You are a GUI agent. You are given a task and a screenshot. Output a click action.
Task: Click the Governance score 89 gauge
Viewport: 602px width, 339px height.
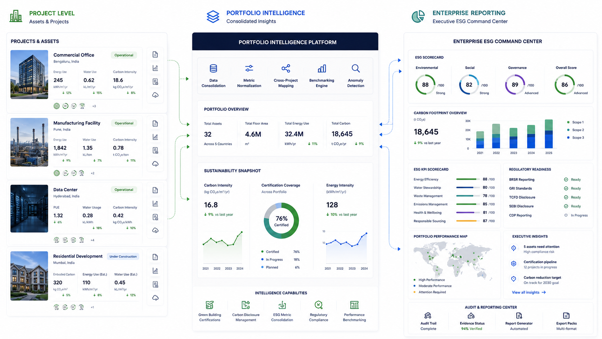point(515,85)
